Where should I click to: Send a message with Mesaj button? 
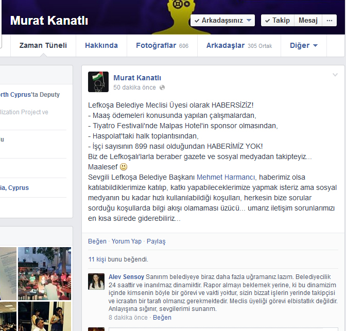pos(308,21)
